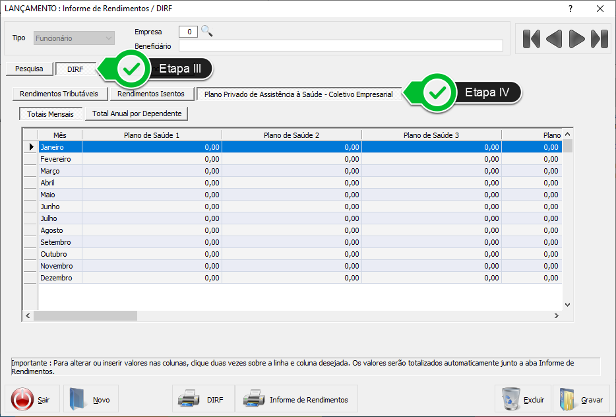Click the Sair exit button
Screen dimensions: 616x417
tap(32, 399)
